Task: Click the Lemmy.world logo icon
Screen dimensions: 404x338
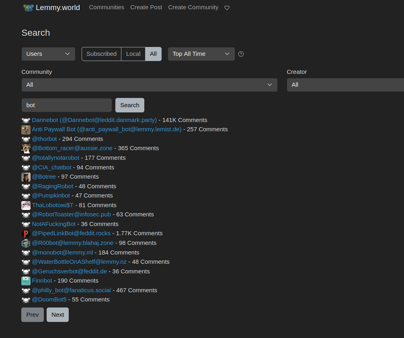Action: point(29,8)
